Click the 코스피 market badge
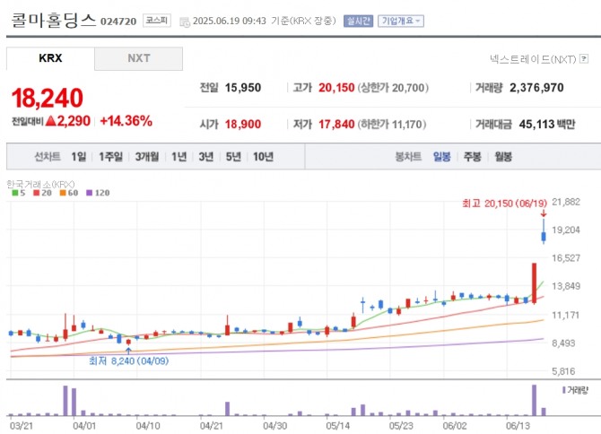Viewport: 601px width, 434px height. click(x=155, y=21)
